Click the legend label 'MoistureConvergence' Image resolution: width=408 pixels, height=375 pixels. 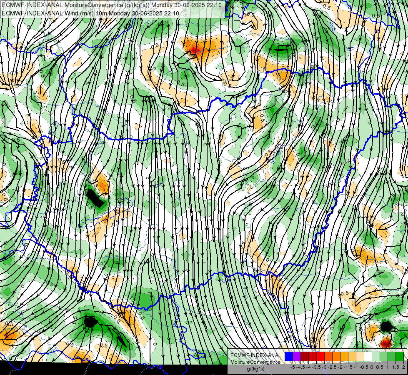tap(255, 362)
